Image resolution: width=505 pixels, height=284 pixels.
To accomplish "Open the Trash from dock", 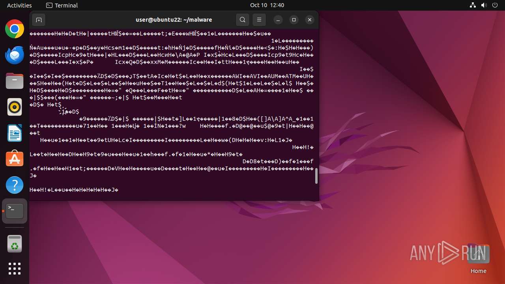I will tap(15, 243).
